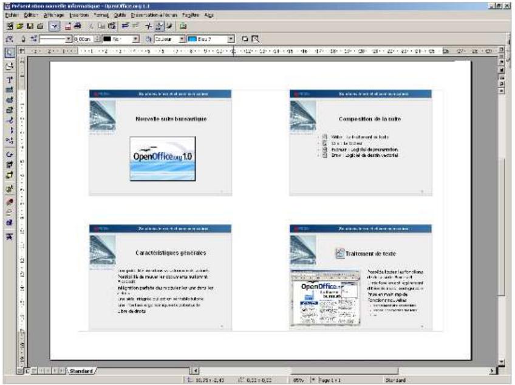Select the Lines and Arrows tool
The height and width of the screenshot is (385, 515).
pos(10,131)
